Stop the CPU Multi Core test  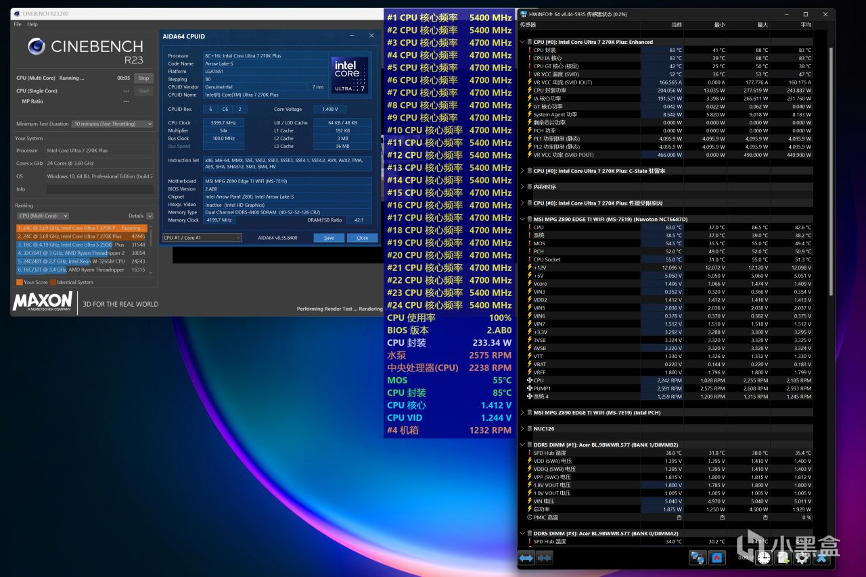[x=143, y=78]
